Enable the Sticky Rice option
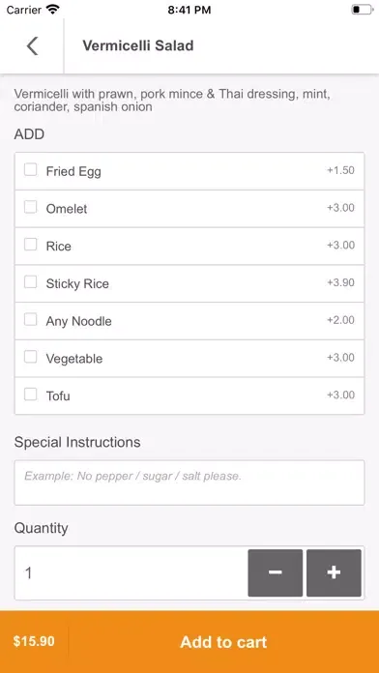This screenshot has width=379, height=673. (x=30, y=282)
